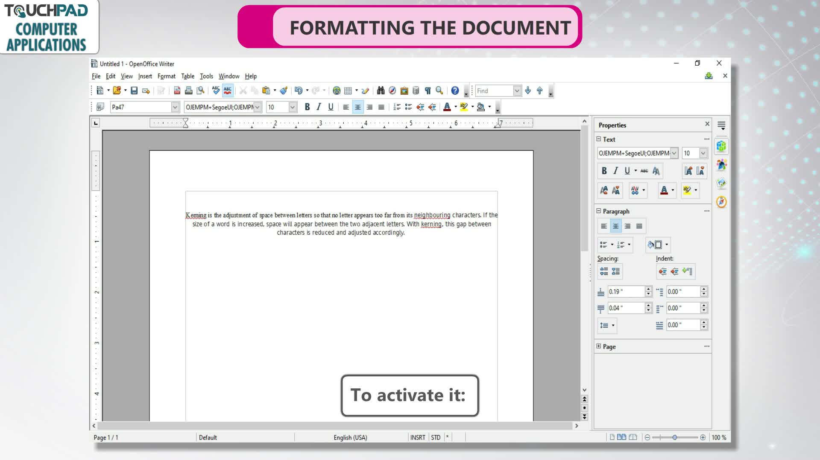
Task: Click Font Color A swatch in toolbar
Action: click(x=447, y=107)
